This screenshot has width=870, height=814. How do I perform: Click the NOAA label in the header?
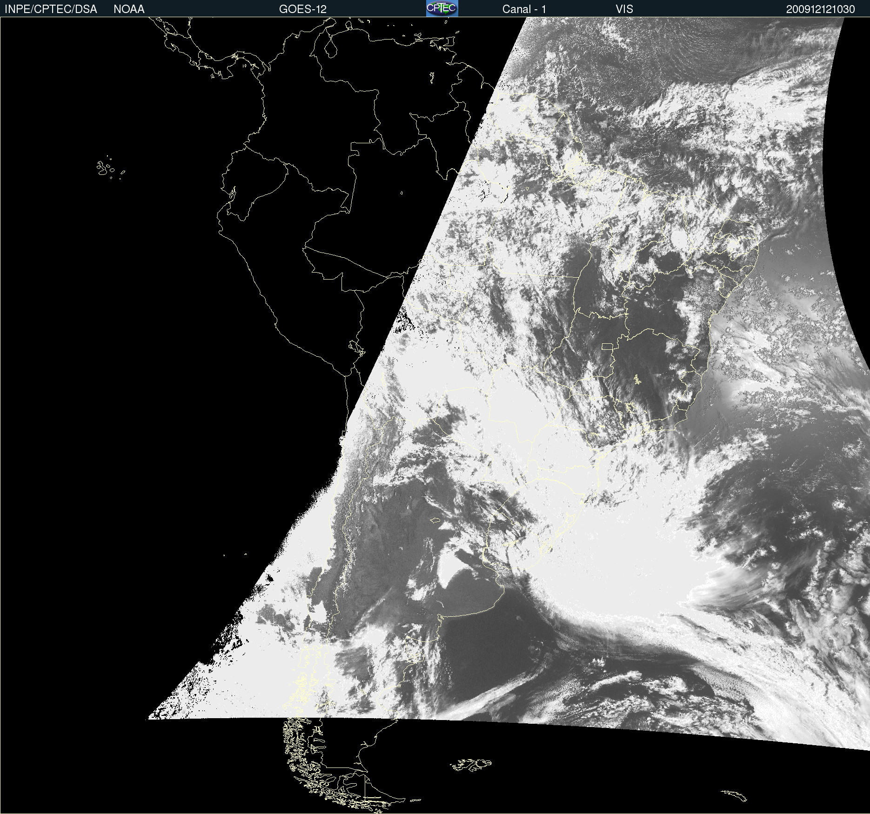[129, 9]
